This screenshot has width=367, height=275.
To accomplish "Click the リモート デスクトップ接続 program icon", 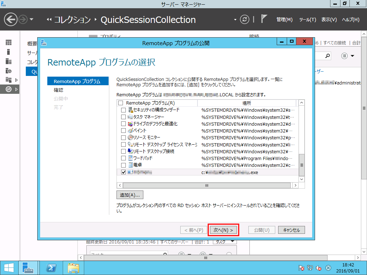I will (x=130, y=151).
